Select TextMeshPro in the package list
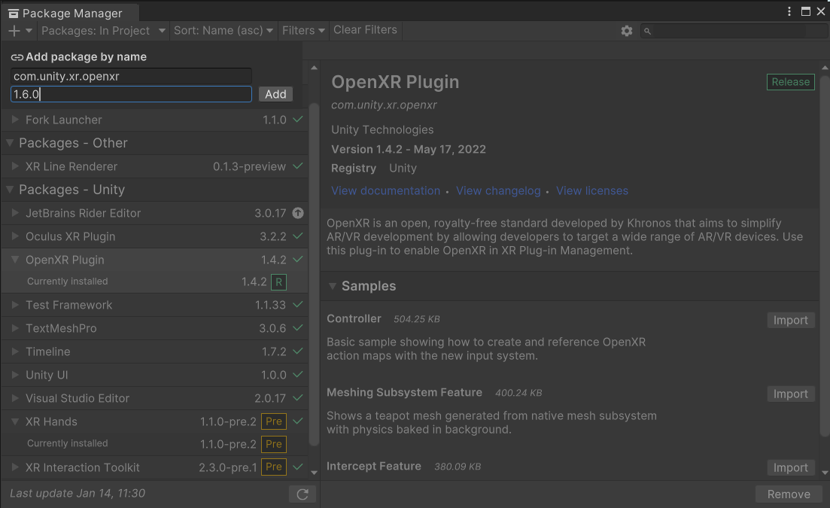Image resolution: width=830 pixels, height=508 pixels. click(61, 328)
